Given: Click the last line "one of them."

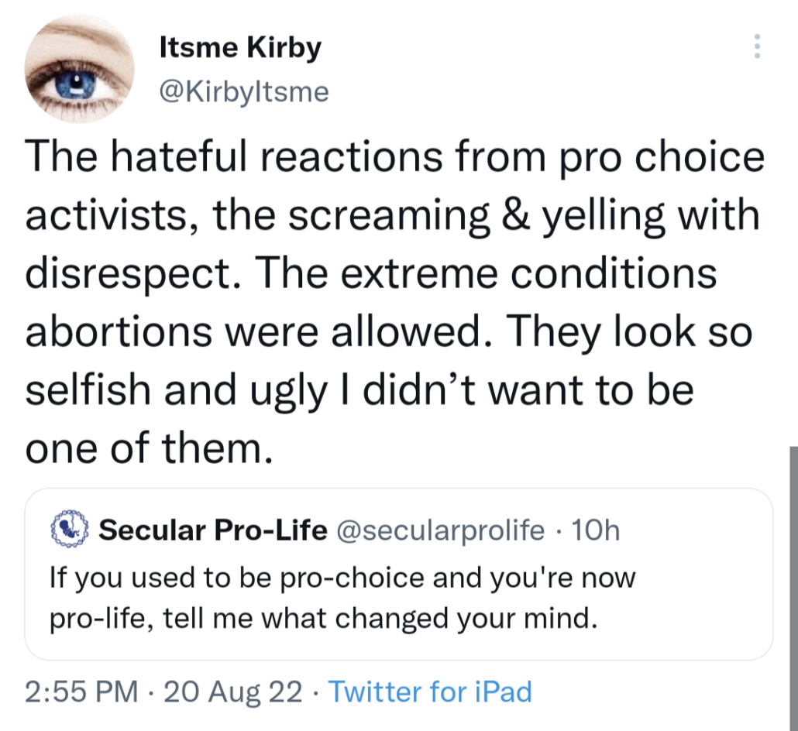Looking at the screenshot, I should [x=150, y=449].
